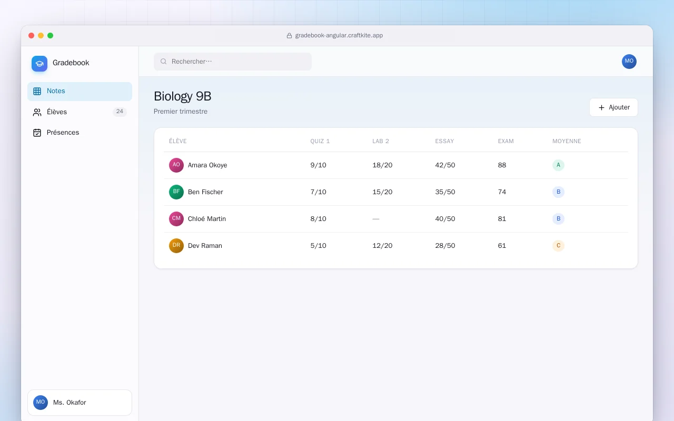Click the Ajouter button
The height and width of the screenshot is (421, 674).
(x=613, y=107)
